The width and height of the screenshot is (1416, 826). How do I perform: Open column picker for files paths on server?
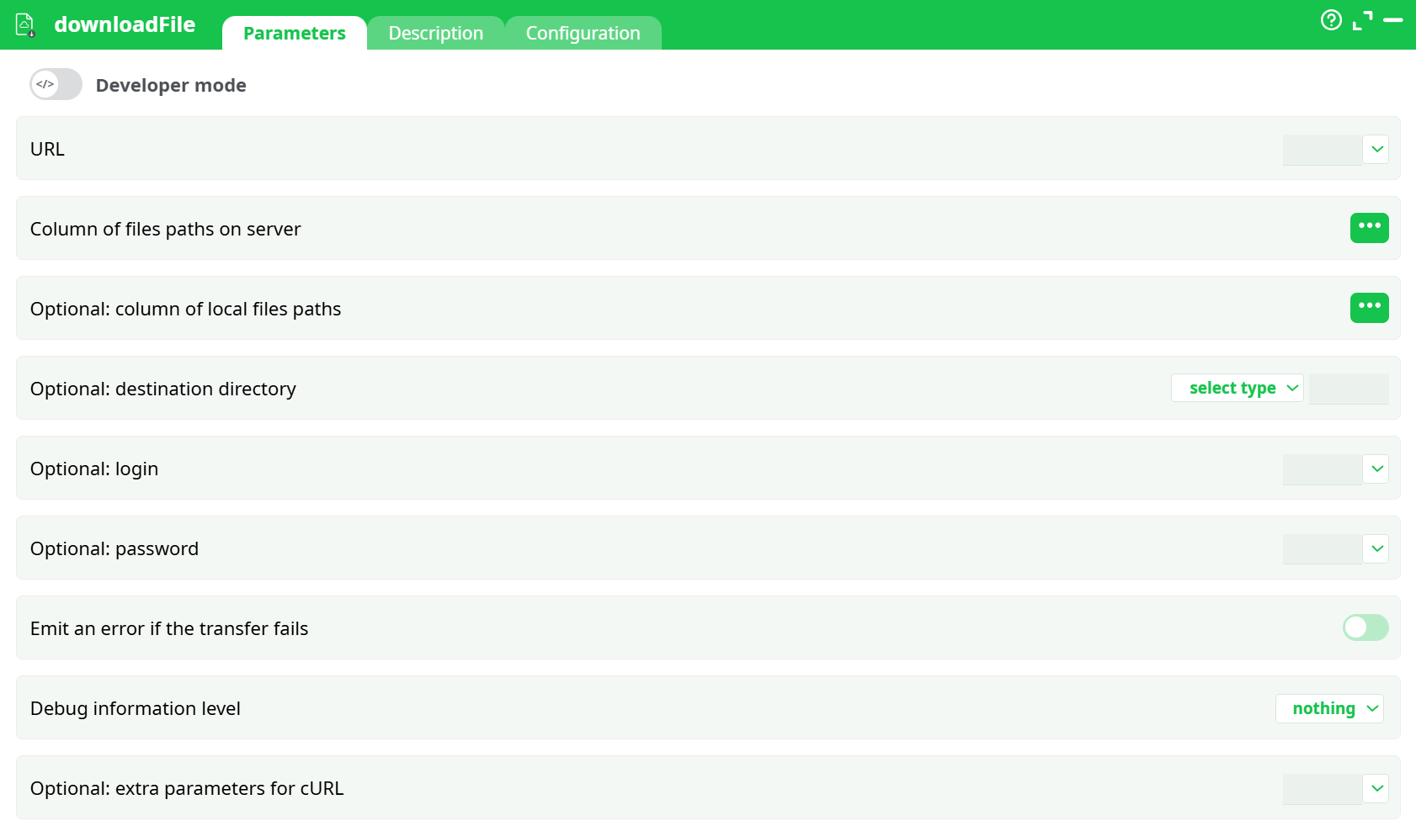click(x=1369, y=228)
